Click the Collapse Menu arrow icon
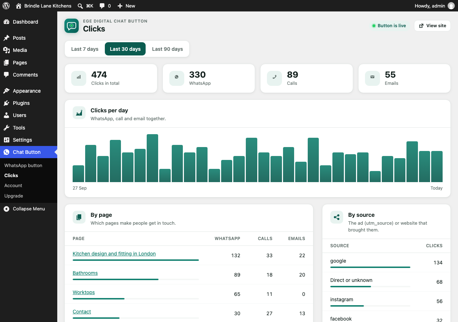 coord(6,209)
